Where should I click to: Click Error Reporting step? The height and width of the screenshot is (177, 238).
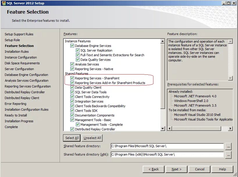click(x=15, y=104)
